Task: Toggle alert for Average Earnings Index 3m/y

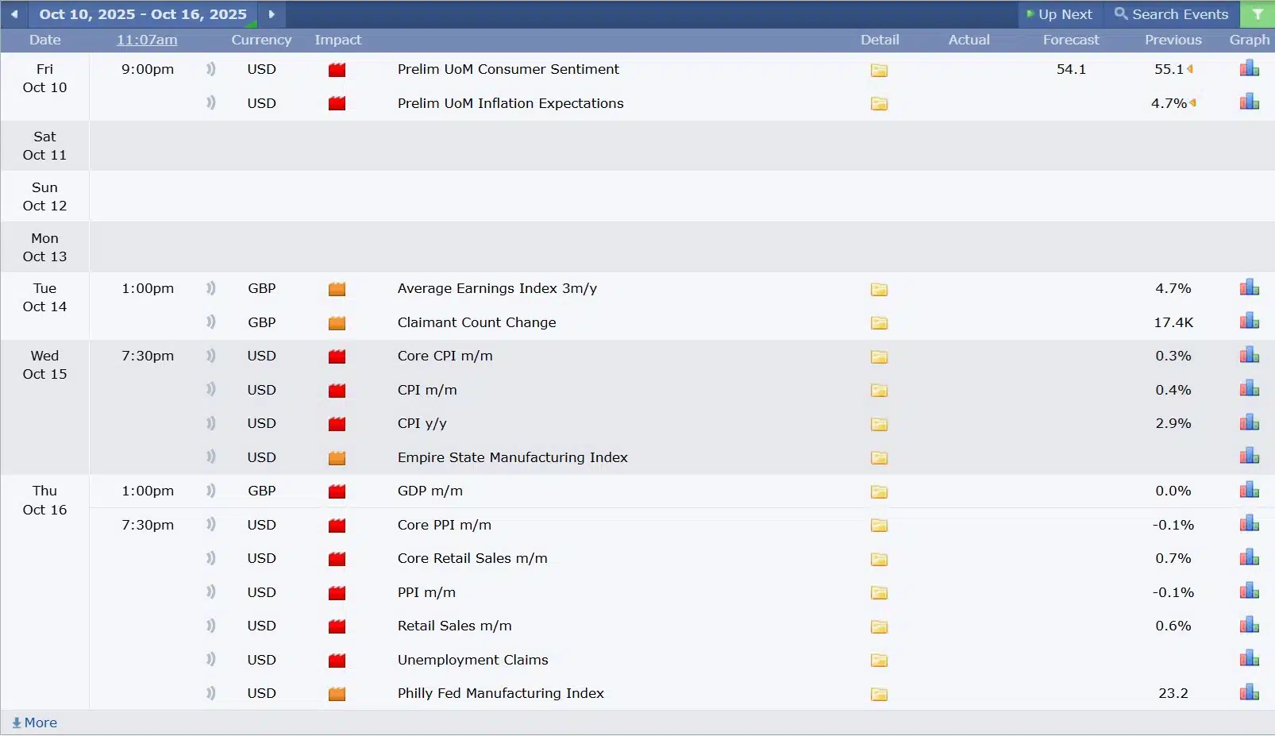Action: click(210, 289)
